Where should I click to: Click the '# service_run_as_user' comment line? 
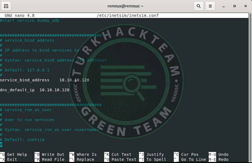point(26,110)
